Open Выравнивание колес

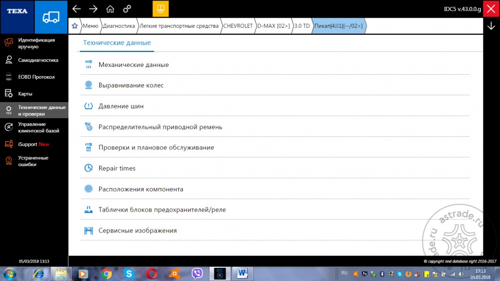coord(275,85)
